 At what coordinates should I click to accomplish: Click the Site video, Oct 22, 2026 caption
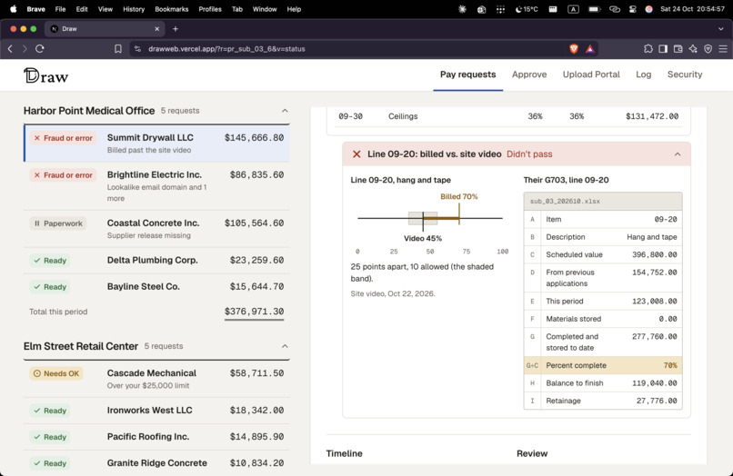pos(393,293)
